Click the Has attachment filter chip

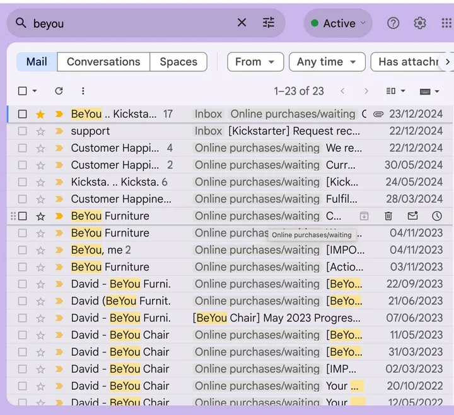click(x=407, y=62)
